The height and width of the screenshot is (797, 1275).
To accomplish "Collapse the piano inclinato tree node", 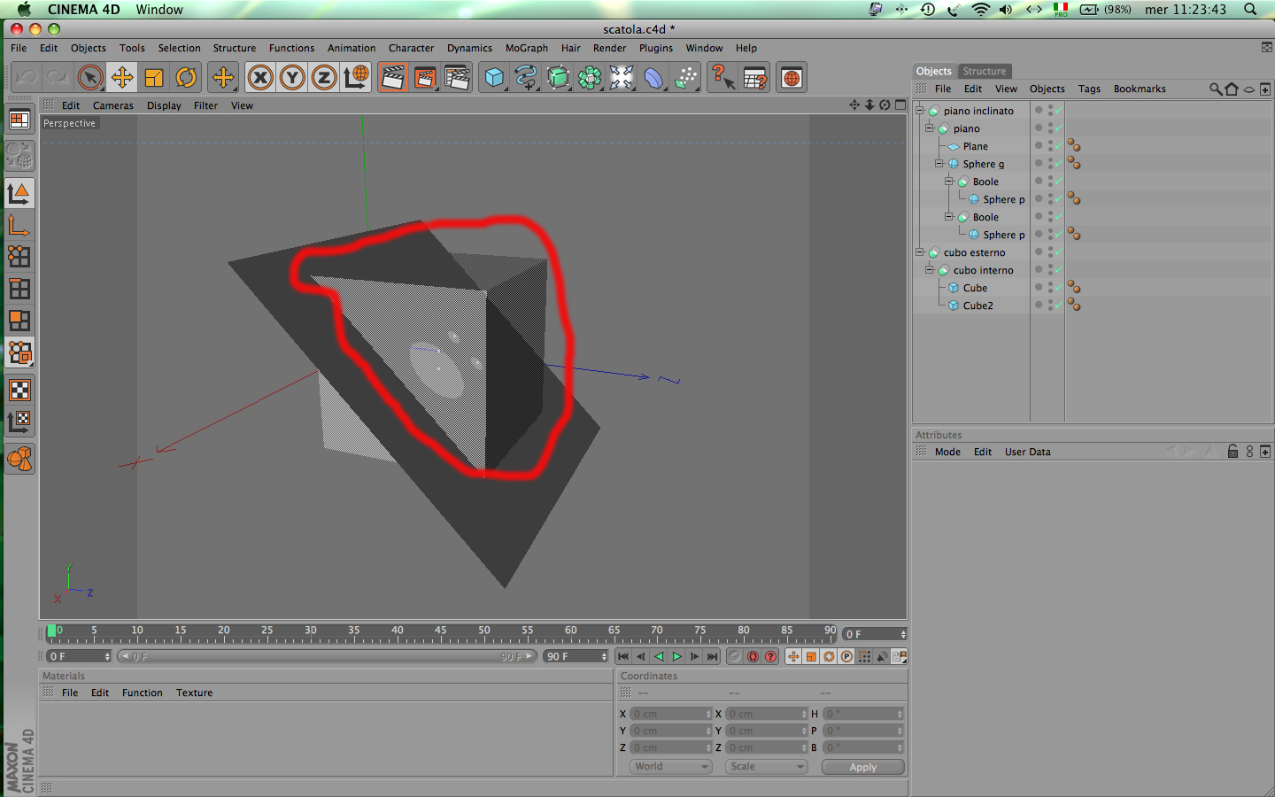I will 920,111.
